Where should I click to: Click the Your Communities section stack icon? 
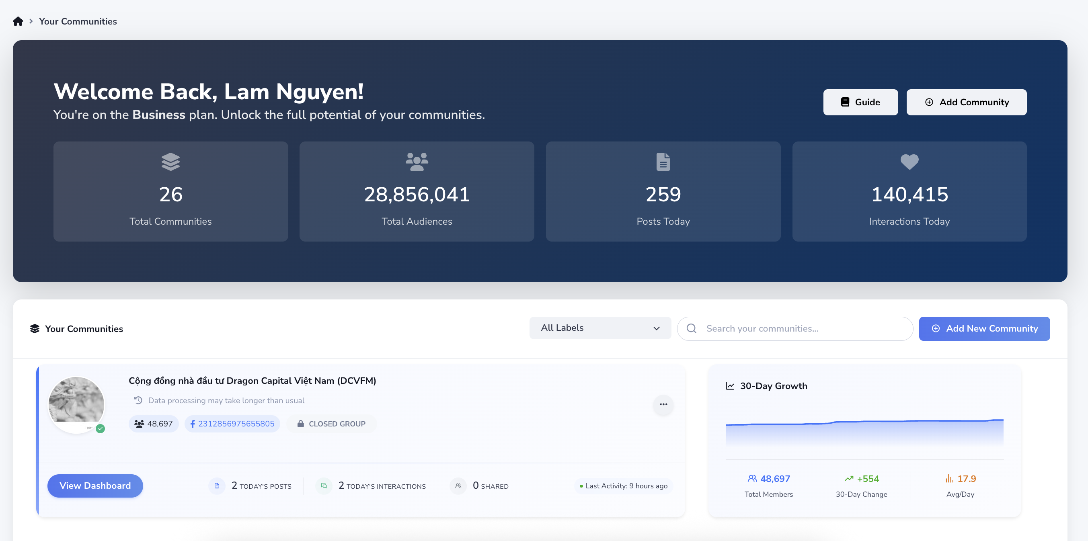click(35, 328)
